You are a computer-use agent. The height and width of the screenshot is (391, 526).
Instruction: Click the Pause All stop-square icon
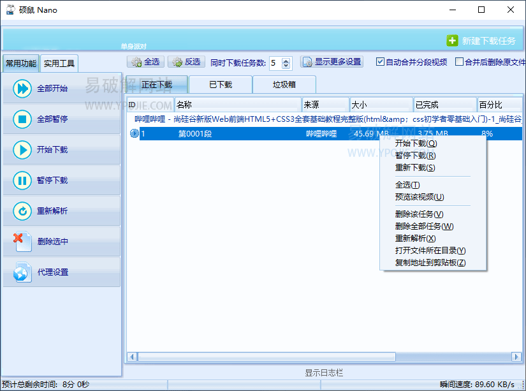click(22, 119)
